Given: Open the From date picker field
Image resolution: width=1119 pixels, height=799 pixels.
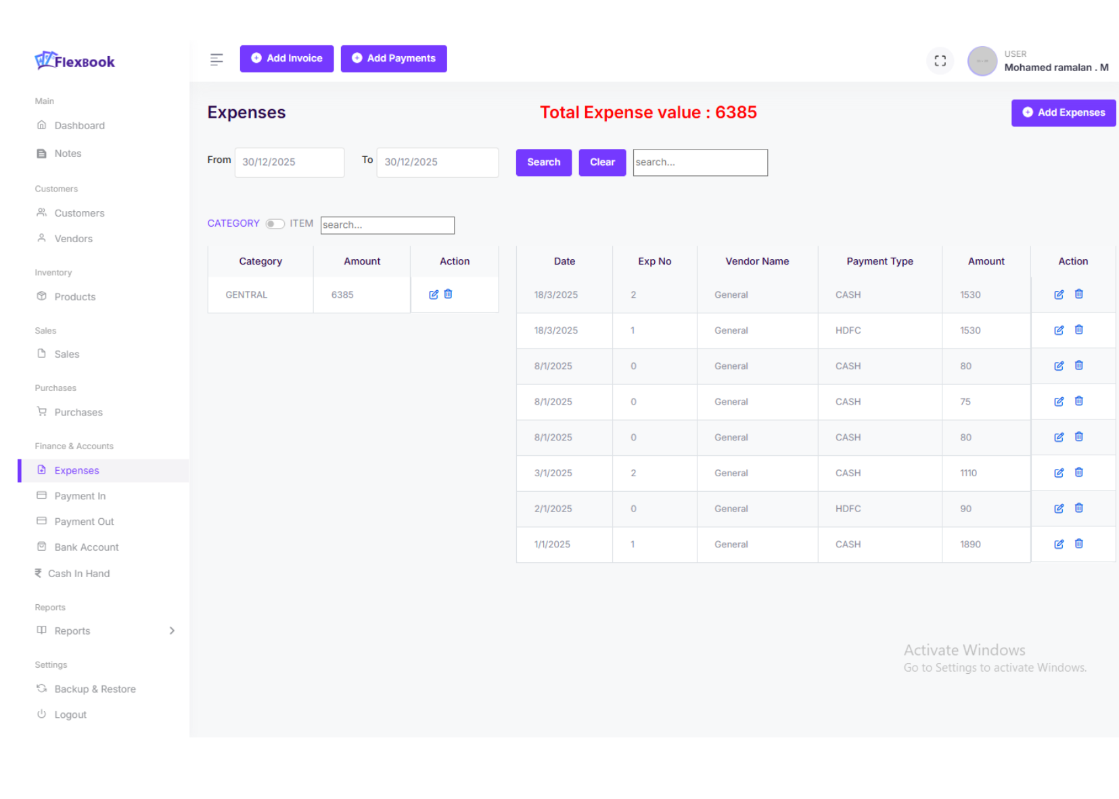Looking at the screenshot, I should [x=289, y=162].
